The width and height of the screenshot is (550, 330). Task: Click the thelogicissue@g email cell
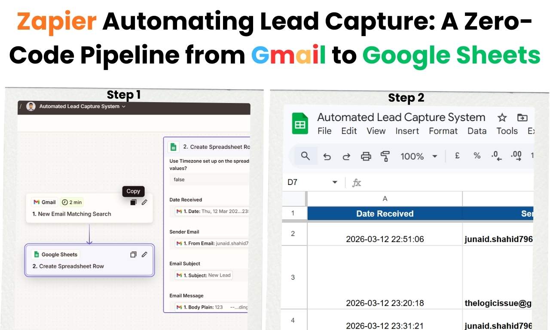point(498,277)
